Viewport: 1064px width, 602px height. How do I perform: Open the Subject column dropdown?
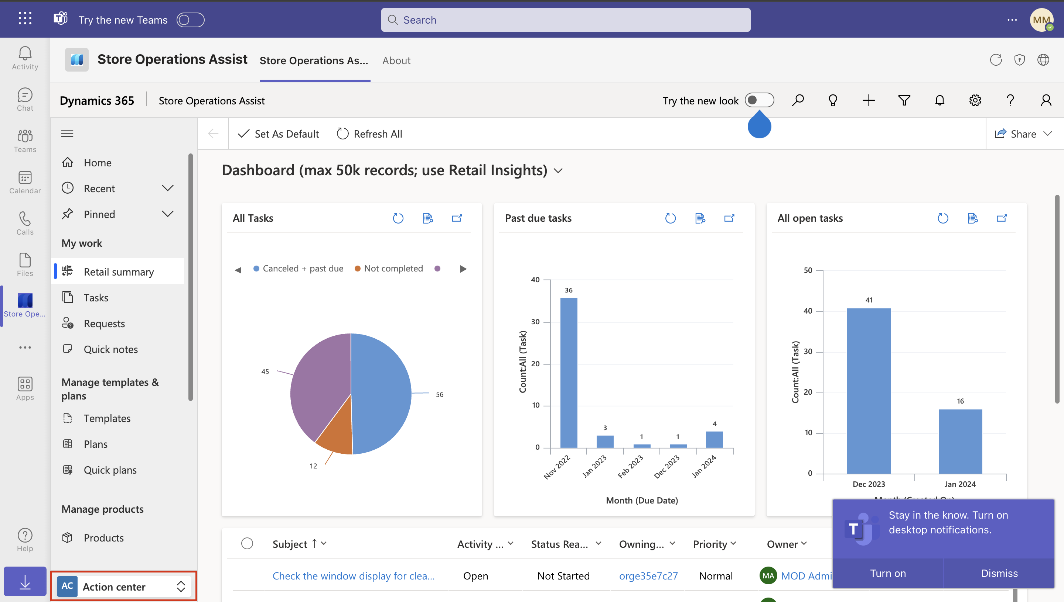(x=324, y=543)
